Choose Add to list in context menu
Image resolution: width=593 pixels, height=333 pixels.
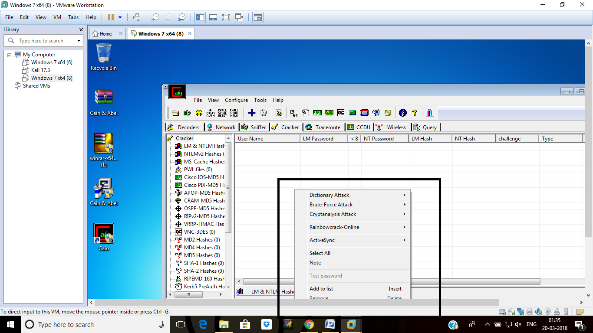pos(352,289)
